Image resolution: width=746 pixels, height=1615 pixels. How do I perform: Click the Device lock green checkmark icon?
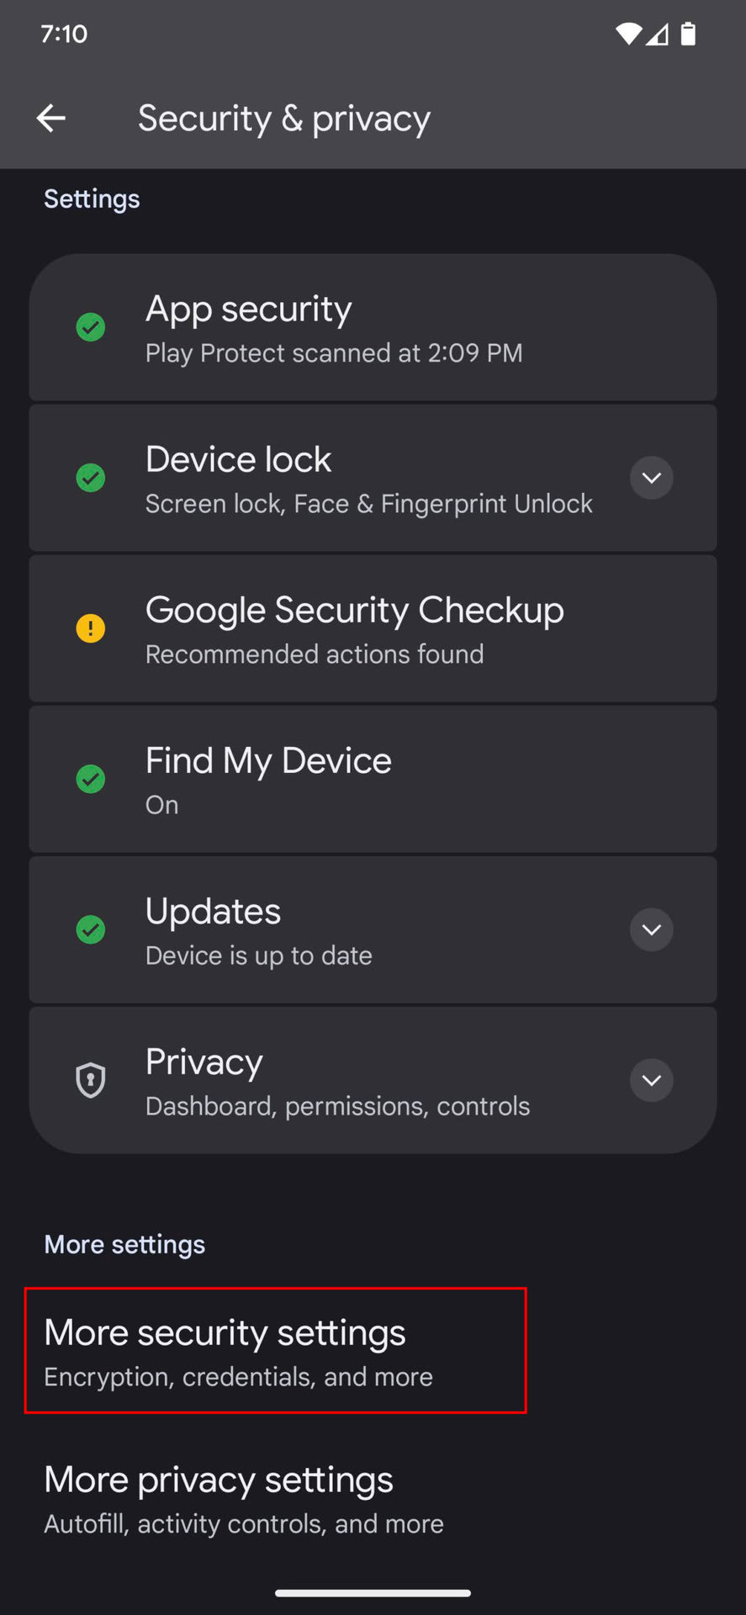click(91, 478)
